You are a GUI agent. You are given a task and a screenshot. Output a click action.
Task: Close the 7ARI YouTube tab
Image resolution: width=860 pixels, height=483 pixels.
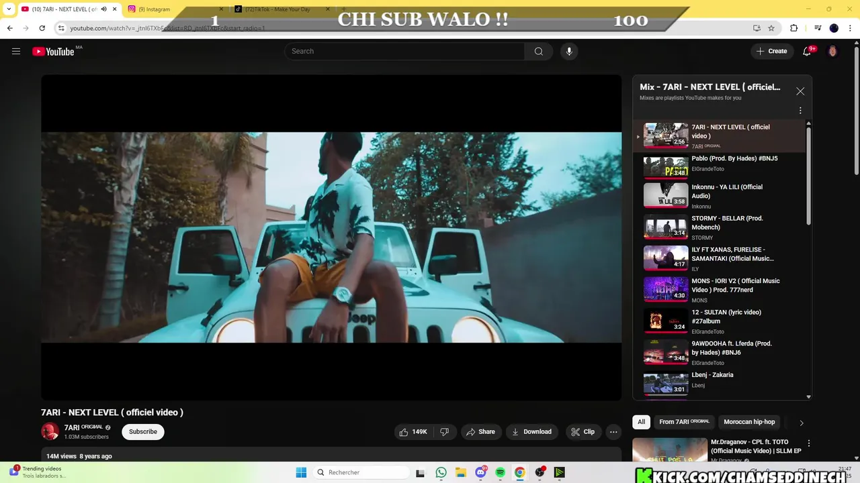click(114, 9)
